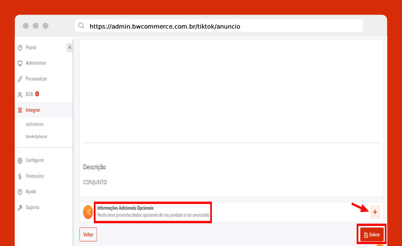402x246 pixels.
Task: Open Aplicativos submenu item
Action: tap(34, 124)
